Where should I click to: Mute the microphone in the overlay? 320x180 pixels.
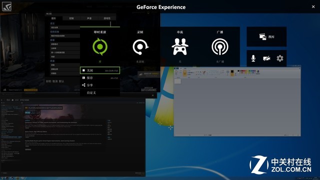point(253,58)
